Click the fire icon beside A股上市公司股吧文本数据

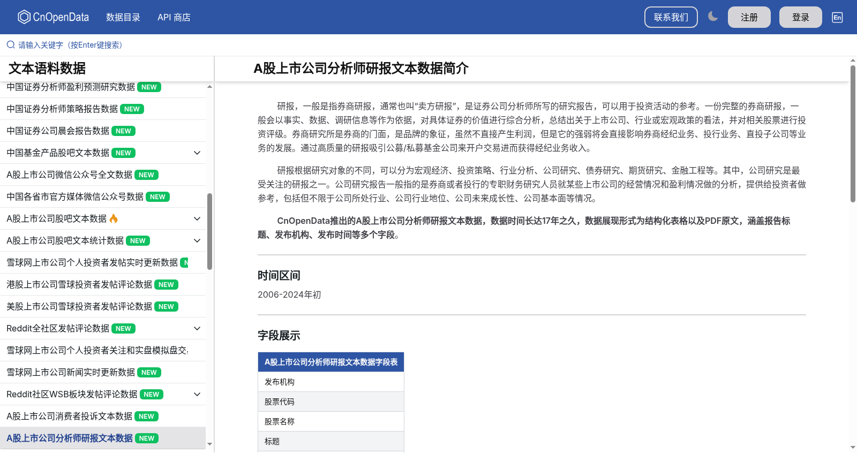pos(114,218)
